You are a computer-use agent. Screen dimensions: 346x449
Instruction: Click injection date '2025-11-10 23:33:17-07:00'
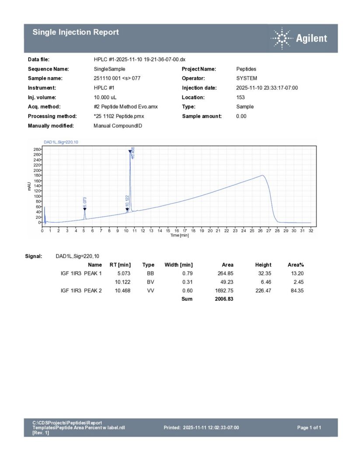(267, 88)
